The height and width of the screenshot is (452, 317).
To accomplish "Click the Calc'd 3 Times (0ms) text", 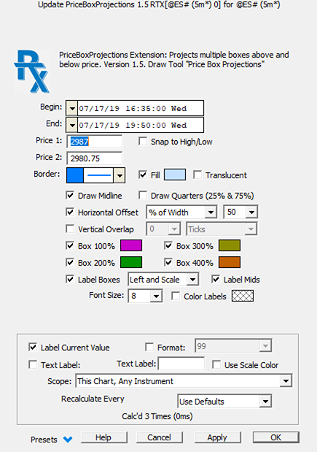I will pyautogui.click(x=157, y=416).
